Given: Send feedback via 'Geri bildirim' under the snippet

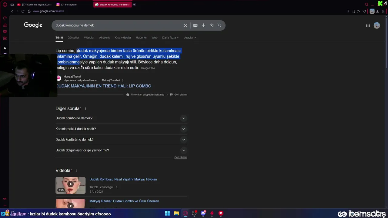Looking at the screenshot, I should tap(181, 95).
